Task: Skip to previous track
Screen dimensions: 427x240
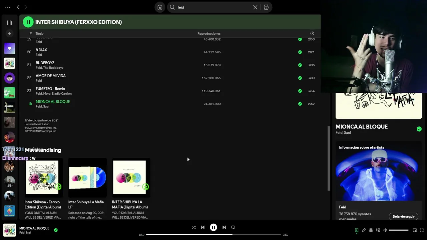Action: click(203, 227)
